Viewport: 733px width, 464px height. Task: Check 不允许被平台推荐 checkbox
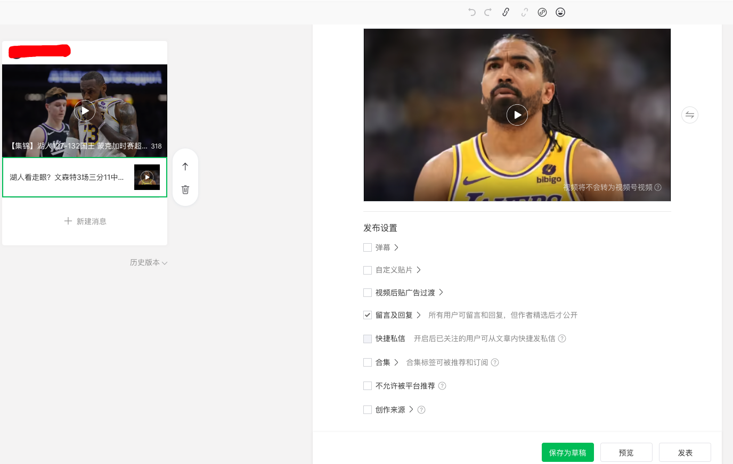(368, 386)
